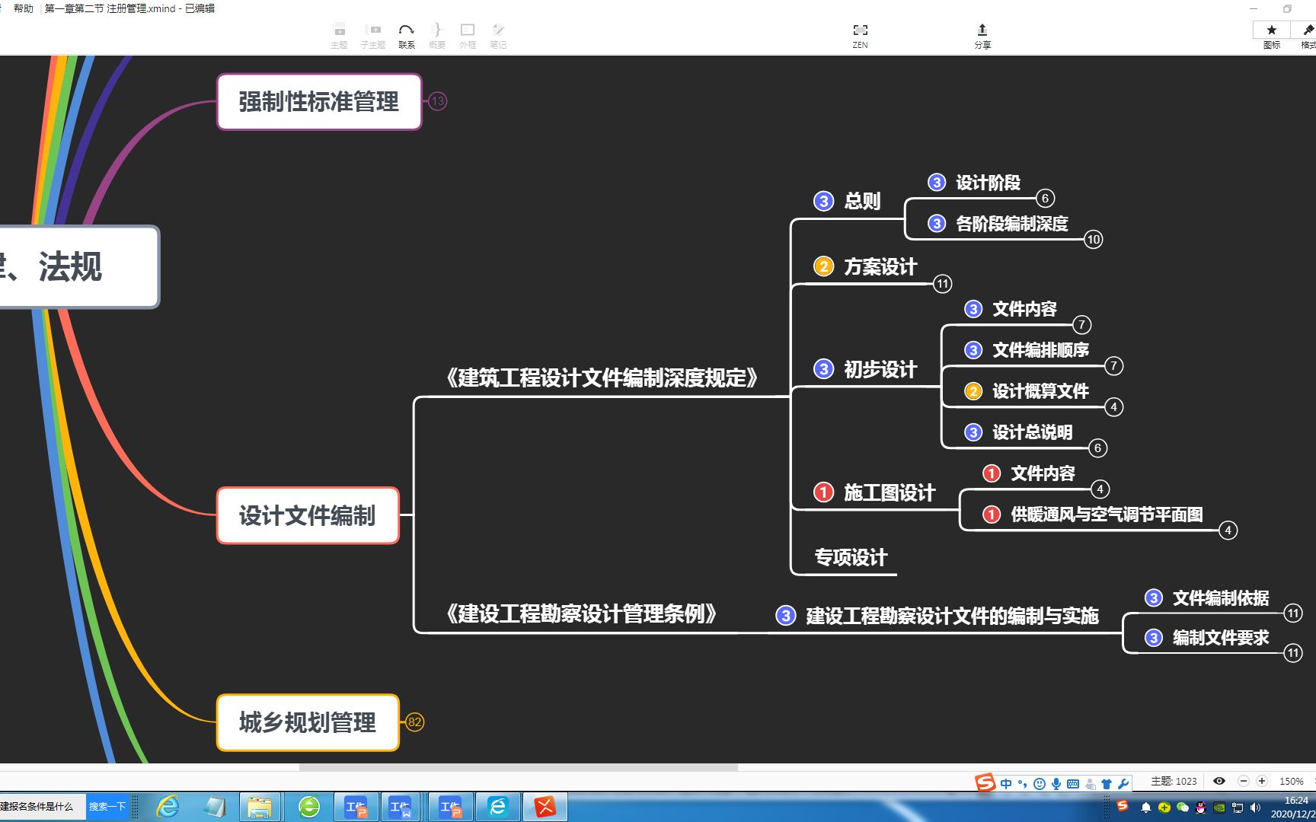1316x822 pixels.
Task: Click priority 3 marker on 各阶段编制深度
Action: (937, 224)
